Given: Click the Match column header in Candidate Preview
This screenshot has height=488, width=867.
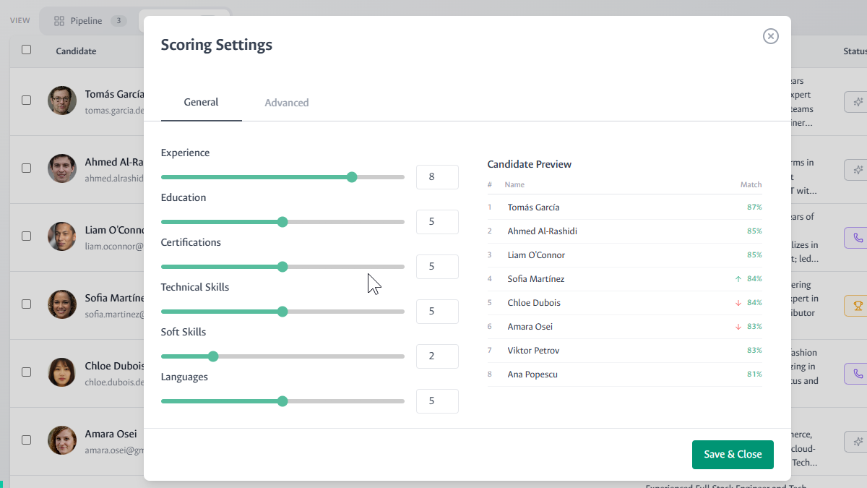Looking at the screenshot, I should click(751, 185).
